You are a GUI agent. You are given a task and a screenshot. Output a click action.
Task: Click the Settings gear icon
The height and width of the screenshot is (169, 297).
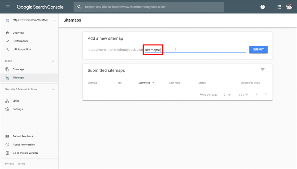point(7,109)
